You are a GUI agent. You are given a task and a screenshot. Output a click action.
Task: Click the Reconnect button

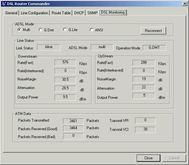[x=153, y=31]
